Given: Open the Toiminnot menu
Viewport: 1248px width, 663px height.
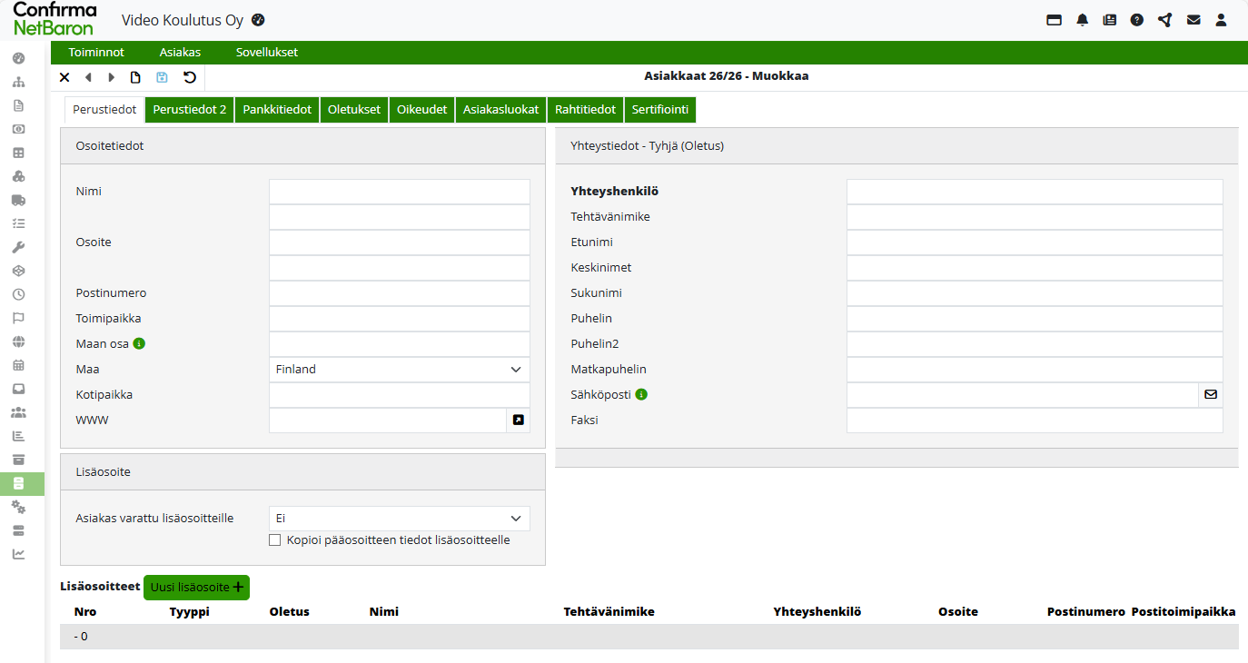Looking at the screenshot, I should (96, 53).
